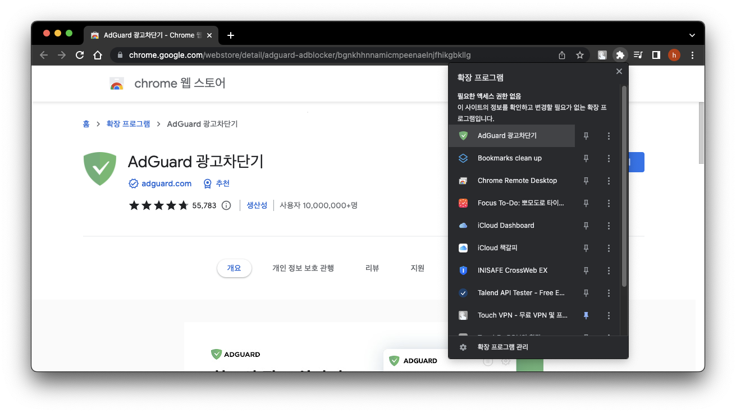This screenshot has width=736, height=413.
Task: Select iCloud 책갈피 extension
Action: 511,248
